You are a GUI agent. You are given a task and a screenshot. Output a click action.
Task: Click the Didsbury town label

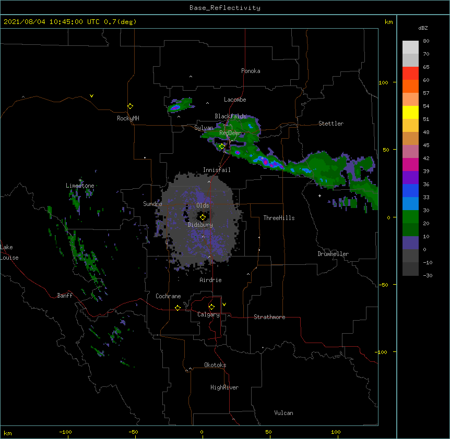pyautogui.click(x=200, y=225)
